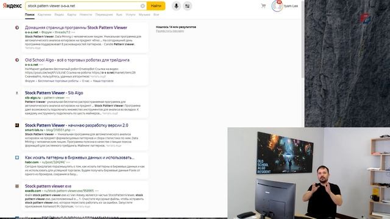
Task: Click the habr.com domain link
Action: 32,162
